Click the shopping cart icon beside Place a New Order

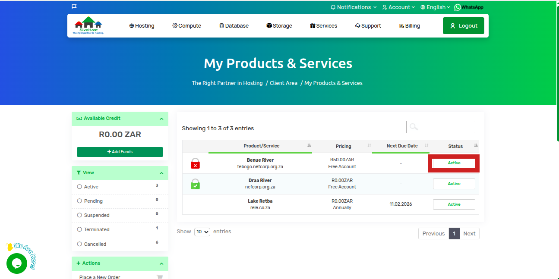point(160,277)
